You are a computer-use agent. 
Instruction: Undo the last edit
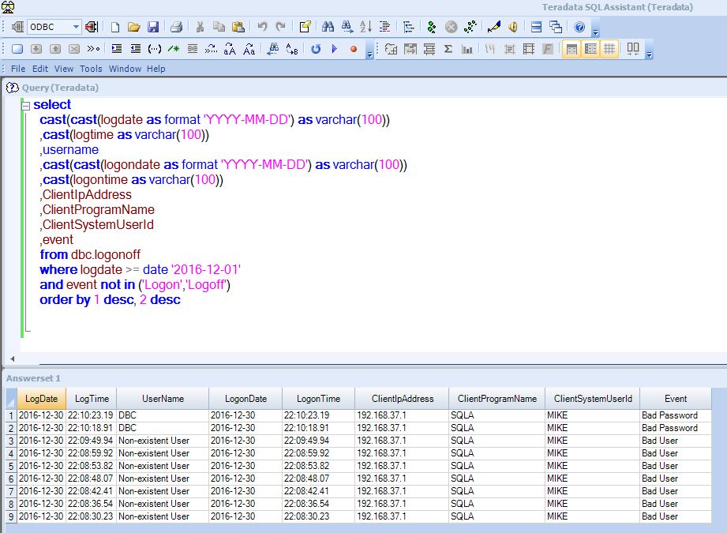(x=260, y=26)
